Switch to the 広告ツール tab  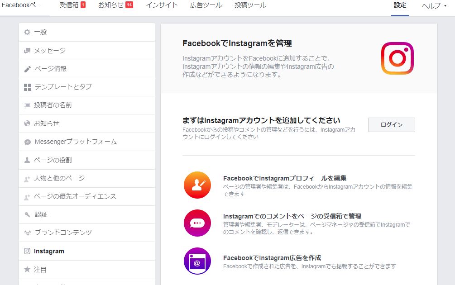206,5
